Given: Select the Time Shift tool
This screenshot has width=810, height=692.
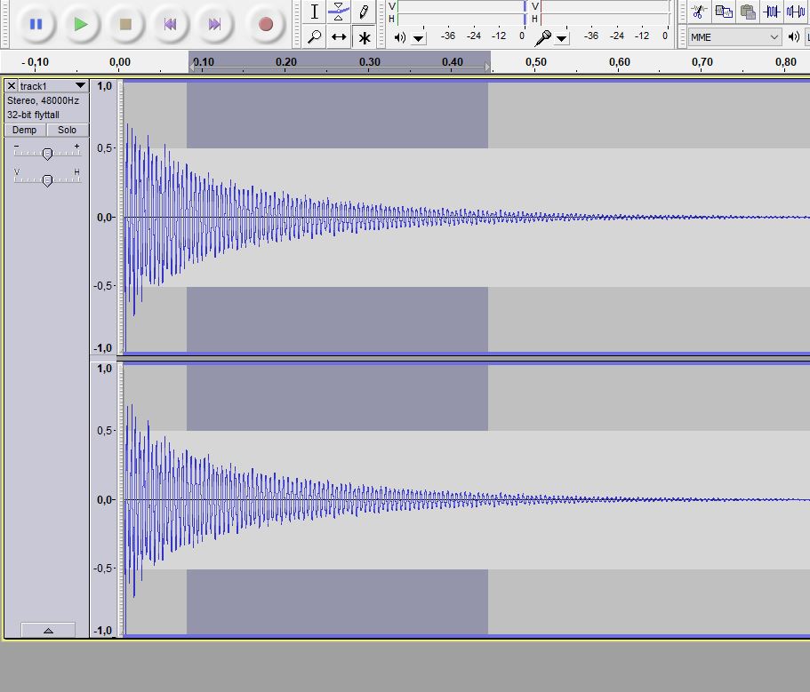Looking at the screenshot, I should pyautogui.click(x=339, y=37).
